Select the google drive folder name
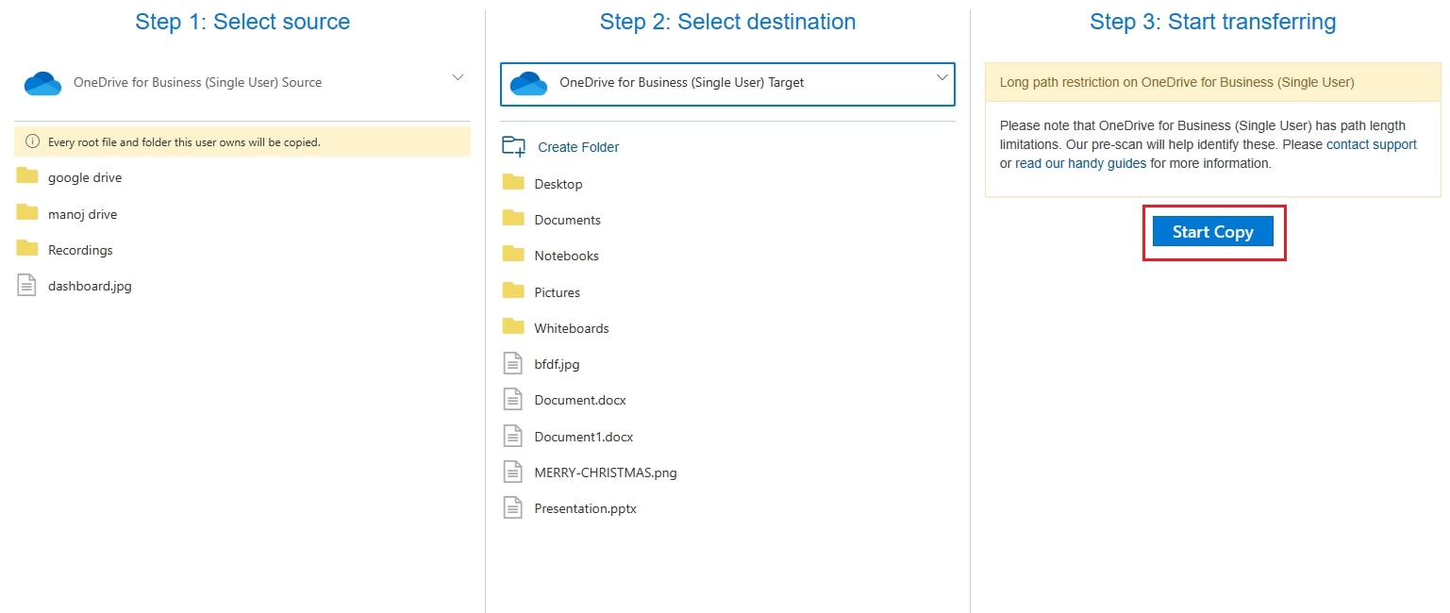The width and height of the screenshot is (1450, 613). pos(85,177)
